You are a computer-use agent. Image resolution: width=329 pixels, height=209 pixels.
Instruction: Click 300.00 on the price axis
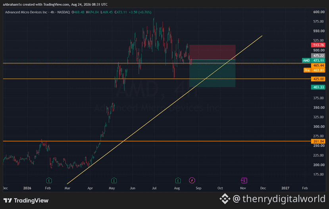(319, 127)
